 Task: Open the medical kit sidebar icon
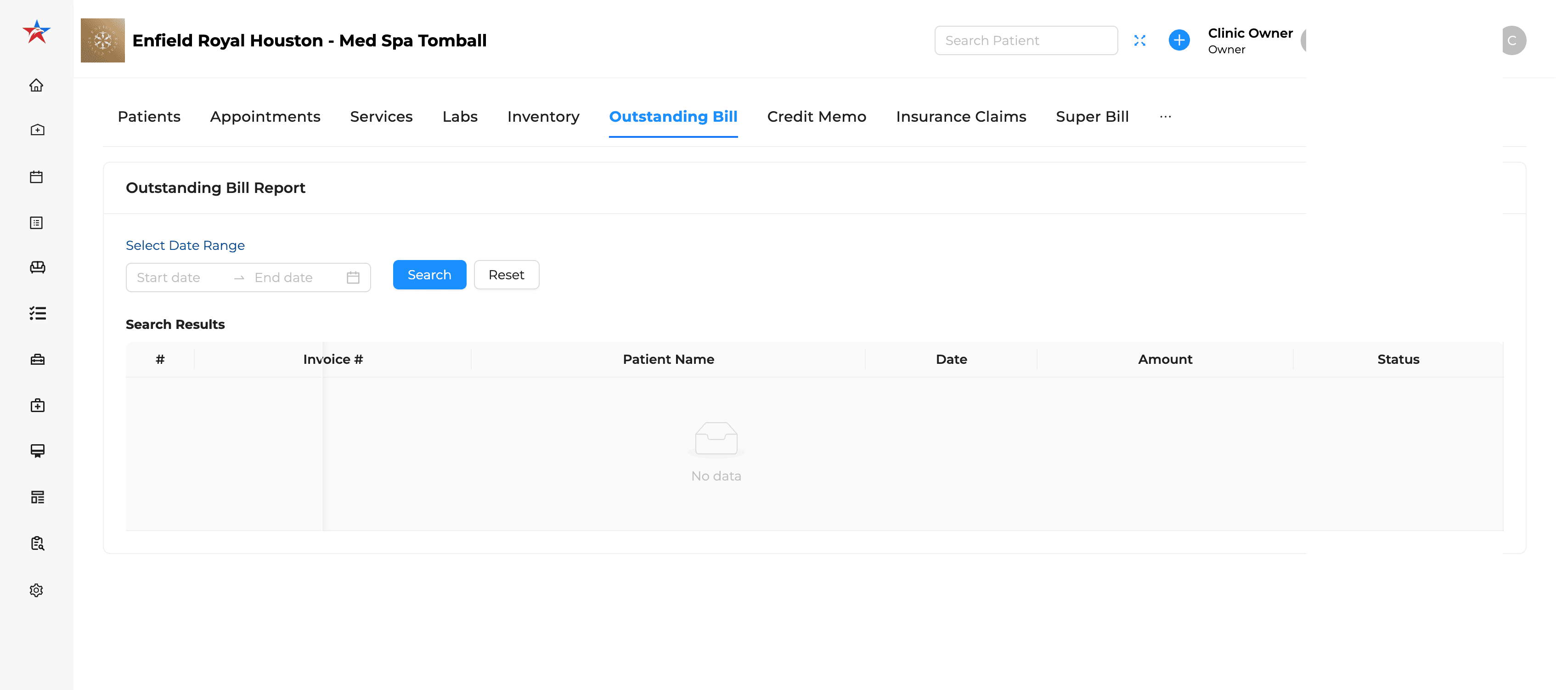click(x=37, y=406)
